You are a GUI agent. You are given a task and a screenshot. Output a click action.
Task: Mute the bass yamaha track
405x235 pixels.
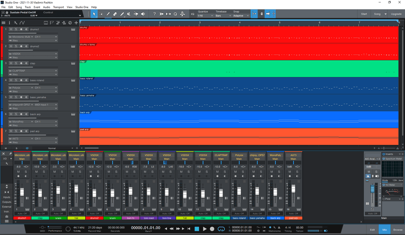[11, 97]
